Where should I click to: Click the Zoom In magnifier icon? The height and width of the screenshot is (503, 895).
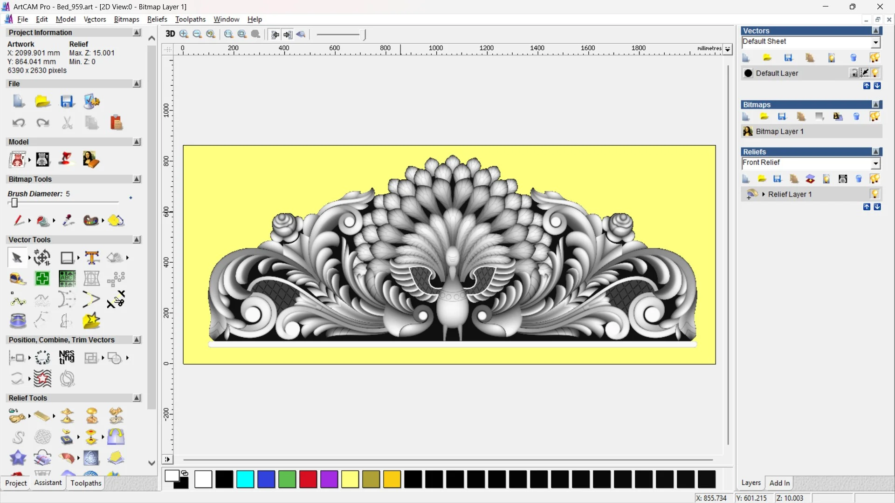pos(184,34)
